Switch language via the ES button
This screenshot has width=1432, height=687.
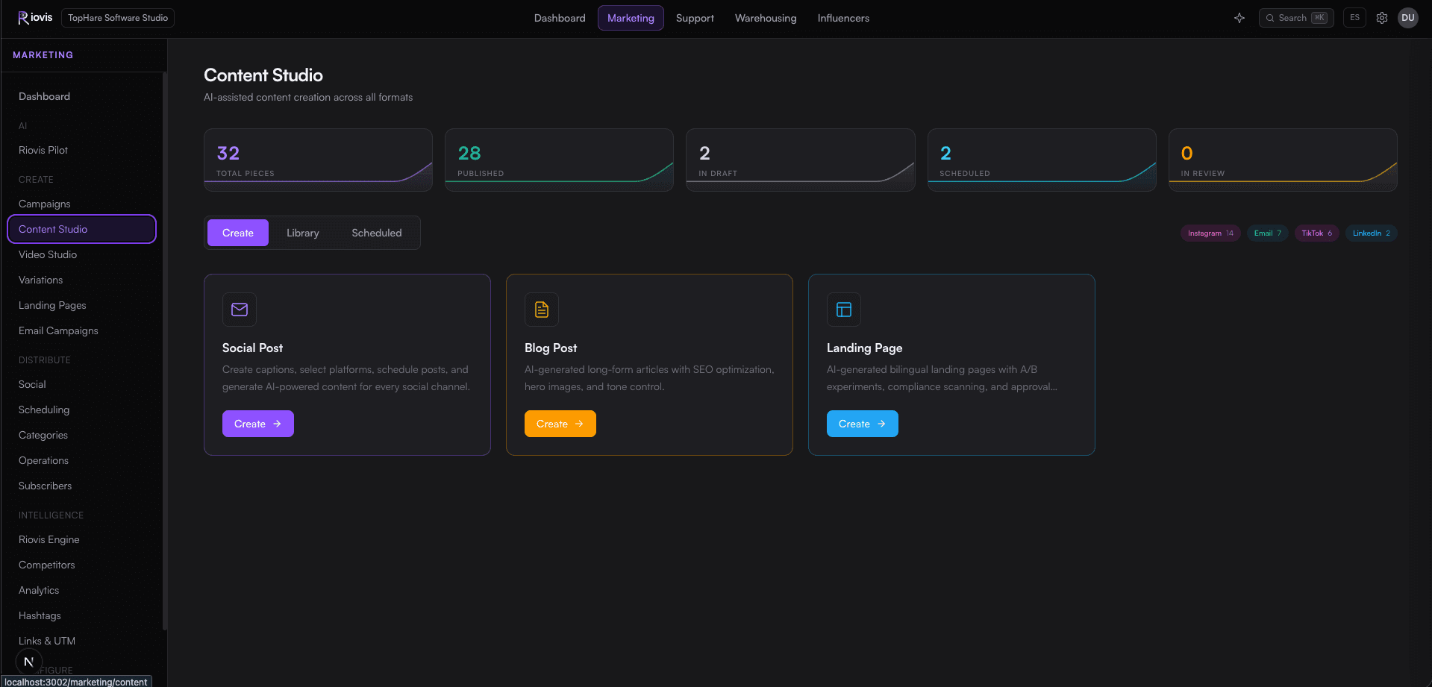pos(1354,18)
